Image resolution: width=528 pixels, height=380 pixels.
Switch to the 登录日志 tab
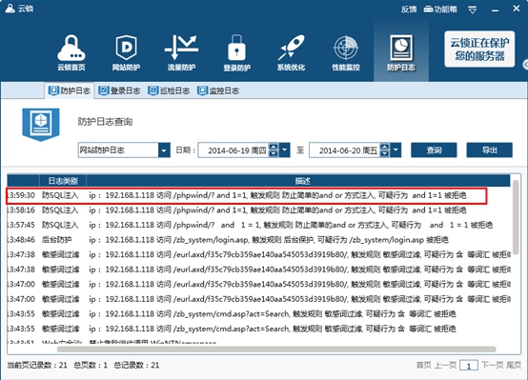point(119,90)
